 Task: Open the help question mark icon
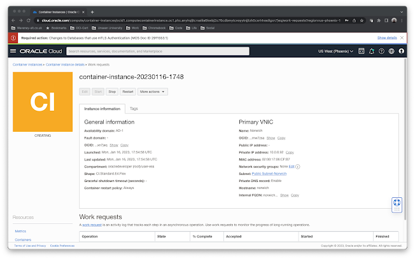pyautogui.click(x=381, y=51)
